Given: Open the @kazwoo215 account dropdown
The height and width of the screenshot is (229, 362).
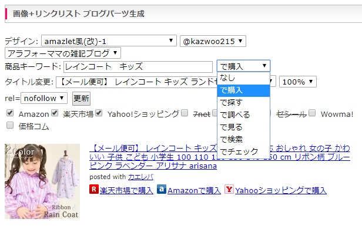Looking at the screenshot, I should [x=213, y=41].
